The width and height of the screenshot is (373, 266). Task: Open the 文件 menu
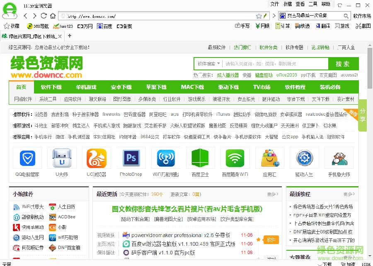tap(274, 4)
